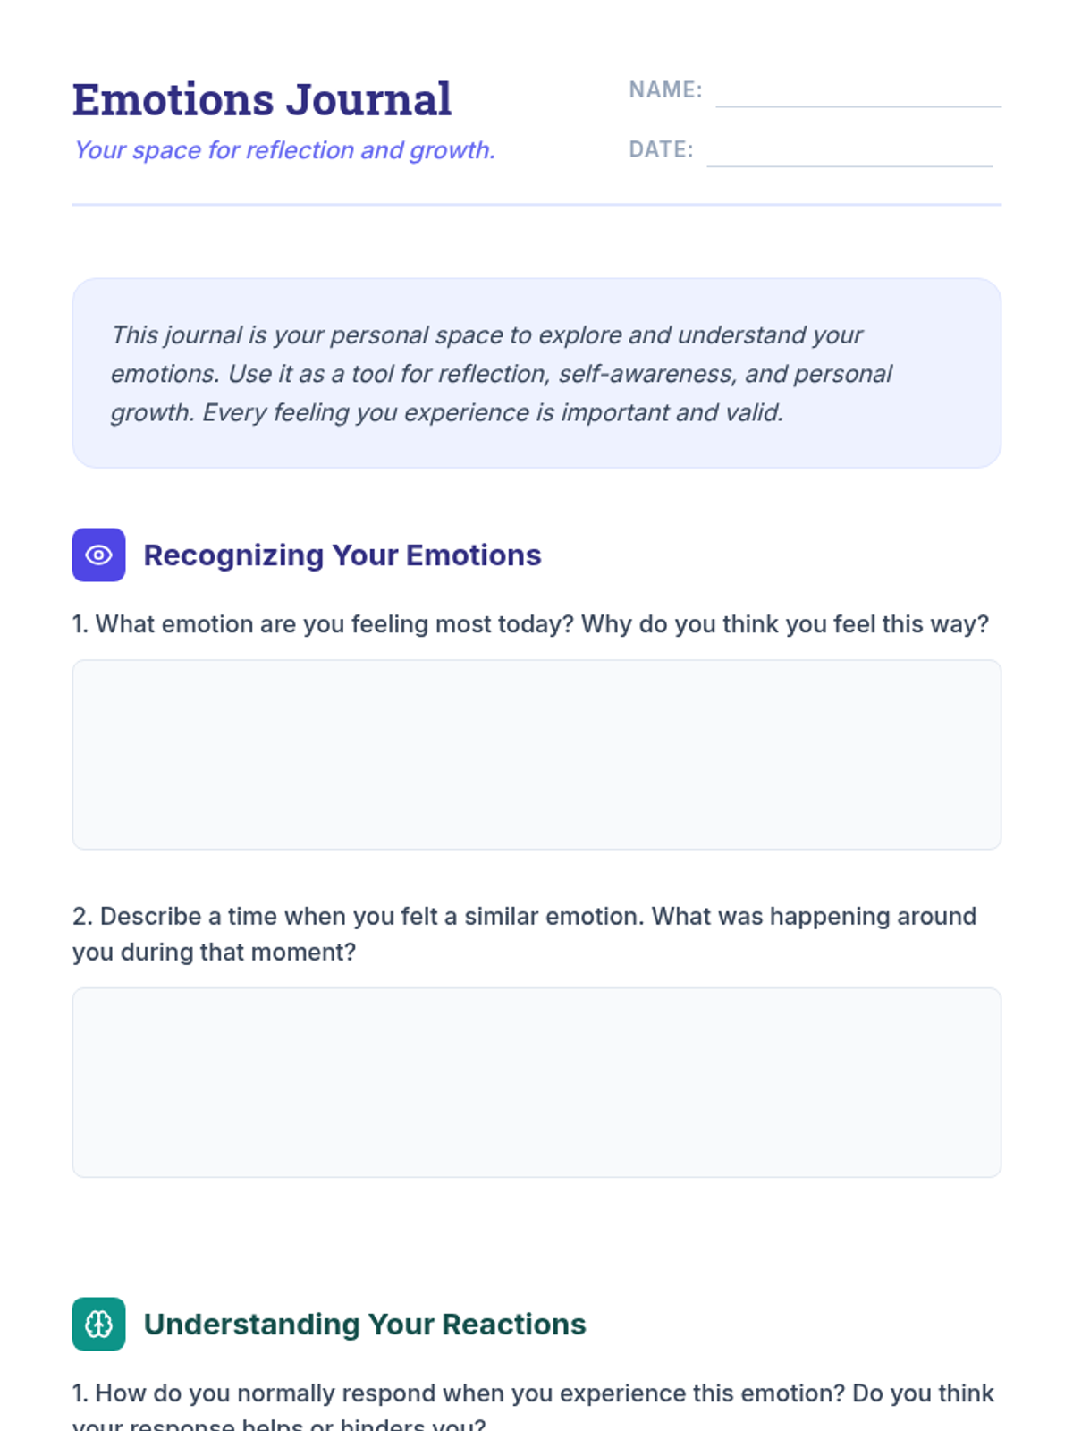Click the DATE label text

tap(661, 149)
